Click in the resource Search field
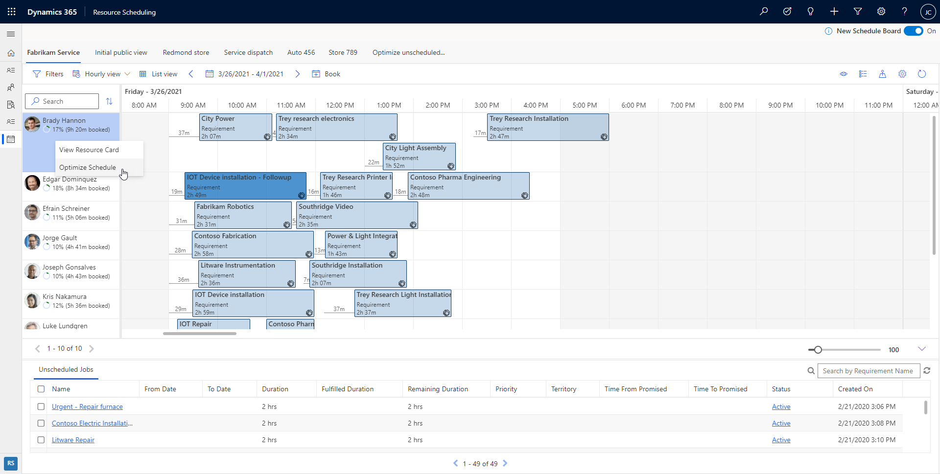Screen dimensions: 940x474 click(62, 101)
